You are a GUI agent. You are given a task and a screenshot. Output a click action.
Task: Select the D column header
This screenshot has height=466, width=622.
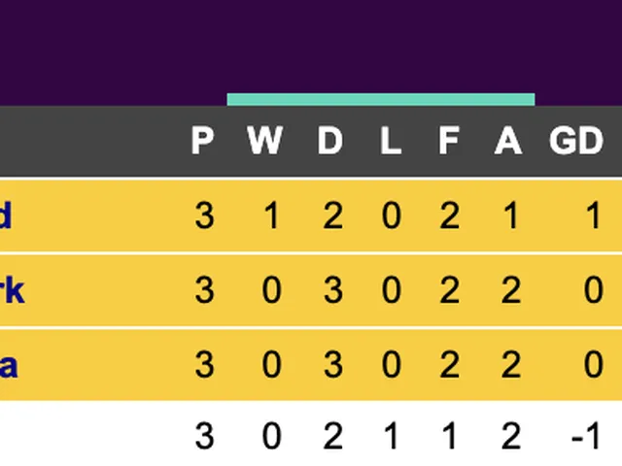click(330, 142)
